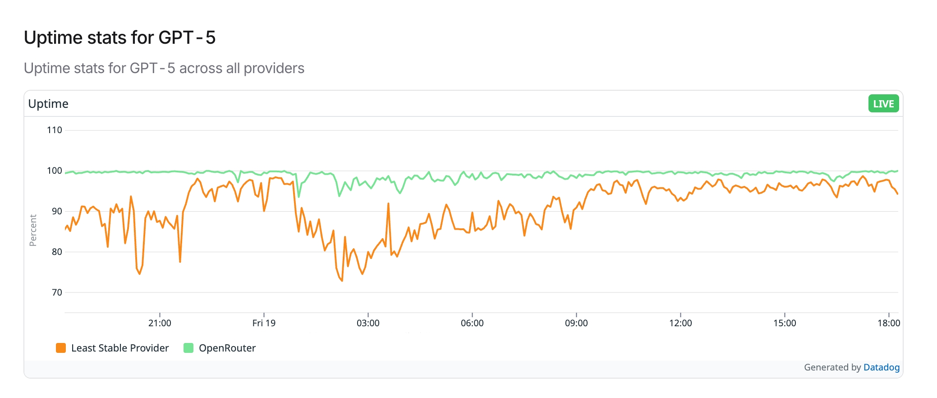Click the 70 value on the Y axis
The image size is (937, 398).
pyautogui.click(x=57, y=292)
